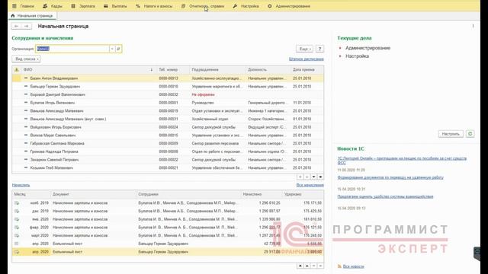This screenshot has height=274, width=488.
Task: Switch to the Начальная страница tab
Action: coord(32,15)
